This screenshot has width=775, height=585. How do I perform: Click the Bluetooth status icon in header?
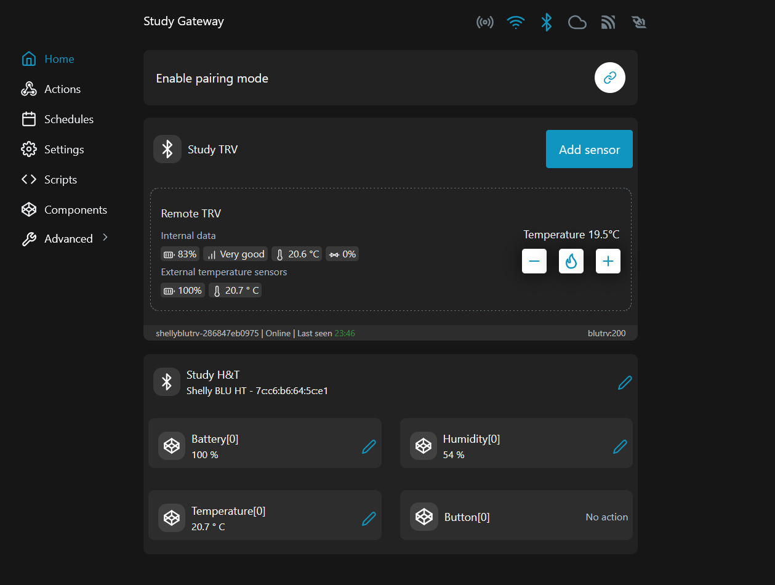click(x=546, y=23)
